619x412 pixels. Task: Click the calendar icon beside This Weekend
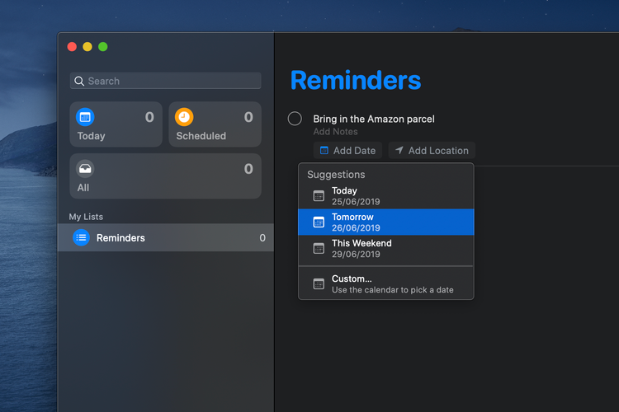[x=319, y=248]
